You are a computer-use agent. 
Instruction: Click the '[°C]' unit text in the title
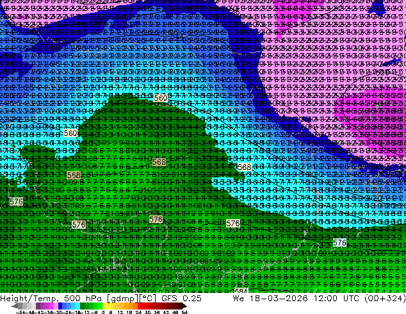click(x=147, y=299)
